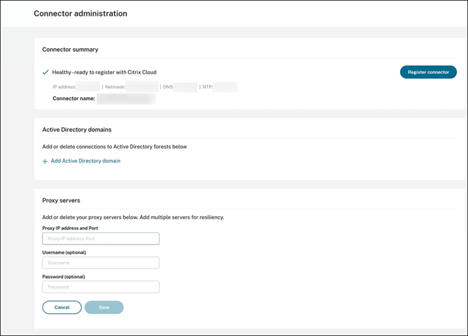Image resolution: width=468 pixels, height=336 pixels.
Task: Click the Connector administration page title
Action: pyautogui.click(x=80, y=13)
